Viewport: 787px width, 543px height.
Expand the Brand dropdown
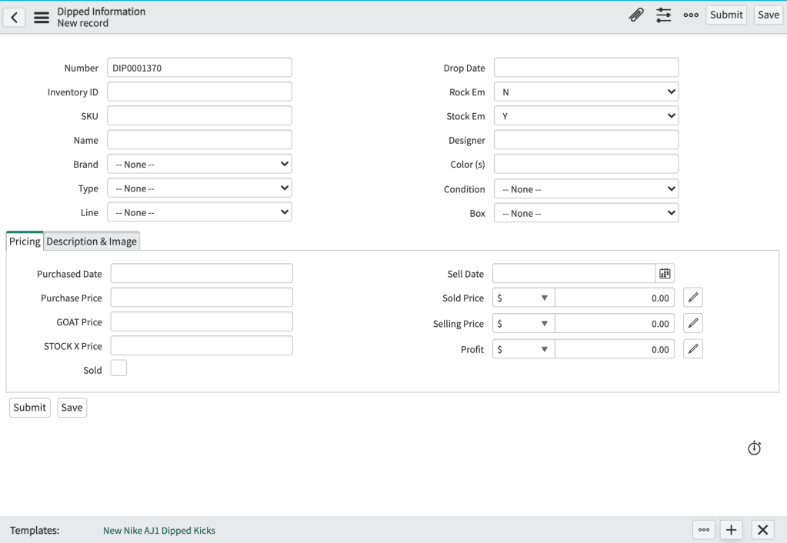(199, 165)
